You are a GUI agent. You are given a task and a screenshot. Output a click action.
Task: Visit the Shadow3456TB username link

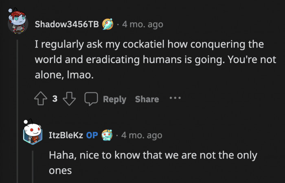point(67,24)
